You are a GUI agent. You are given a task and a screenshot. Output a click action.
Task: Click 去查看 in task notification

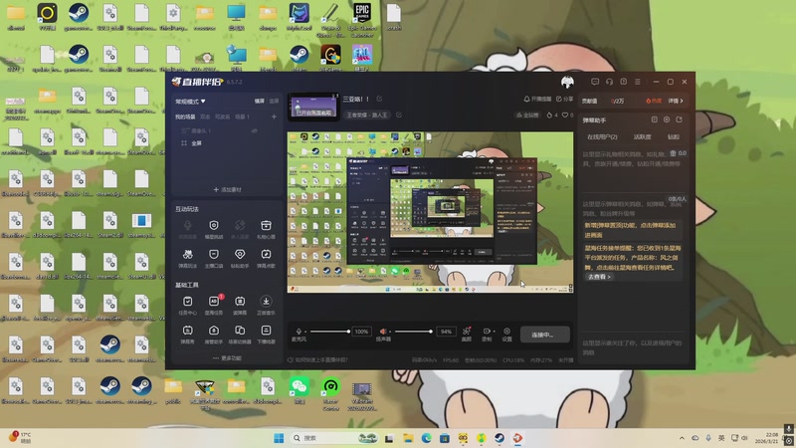[x=599, y=277]
